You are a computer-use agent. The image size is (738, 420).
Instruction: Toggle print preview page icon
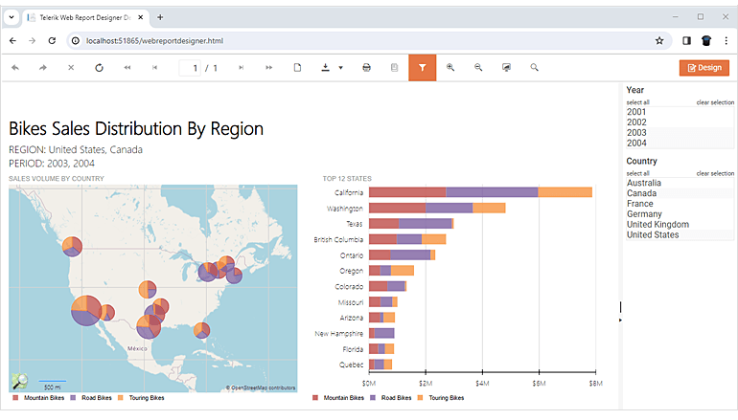(x=297, y=68)
